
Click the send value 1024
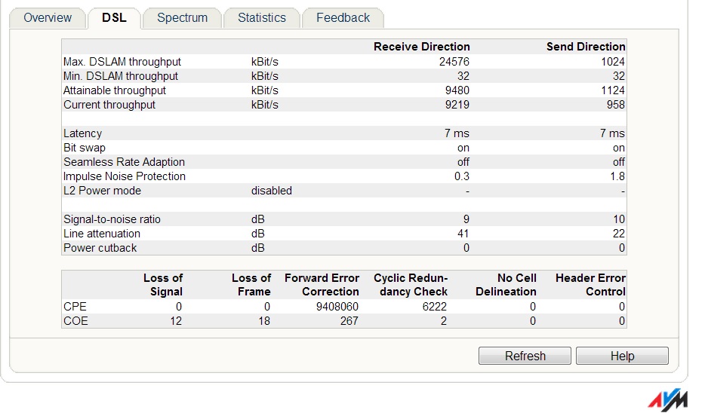point(613,62)
